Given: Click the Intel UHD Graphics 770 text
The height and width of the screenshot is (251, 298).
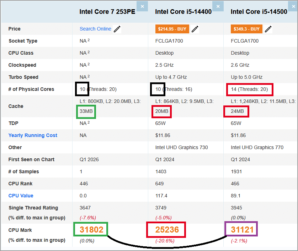Looking at the screenshot, I should point(257,147).
